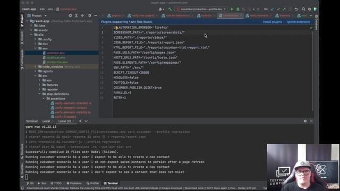Click the HEADLESS=false line in editor
This screenshot has height=191, width=340.
pos(126,77)
